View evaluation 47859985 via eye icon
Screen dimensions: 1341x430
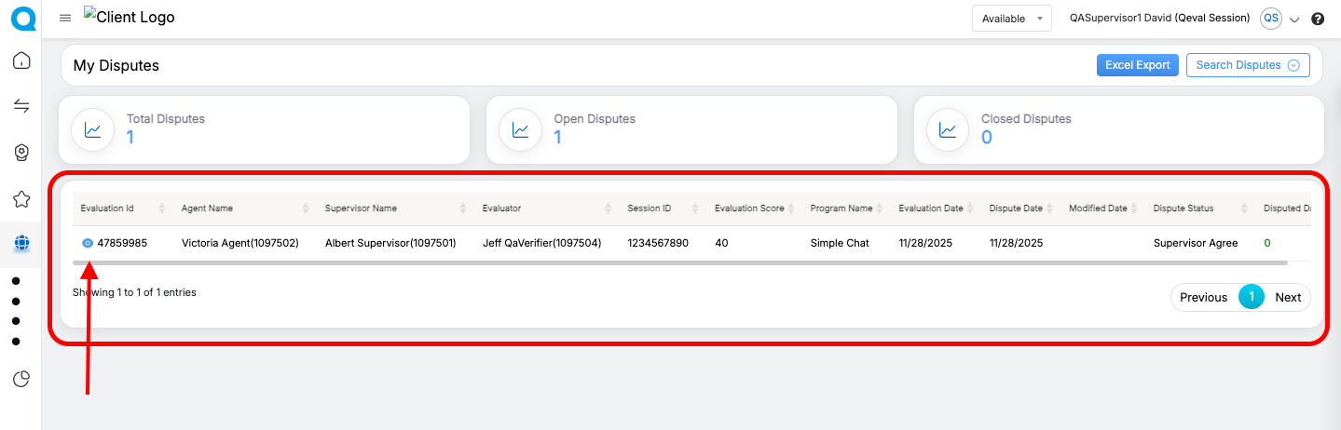(88, 243)
